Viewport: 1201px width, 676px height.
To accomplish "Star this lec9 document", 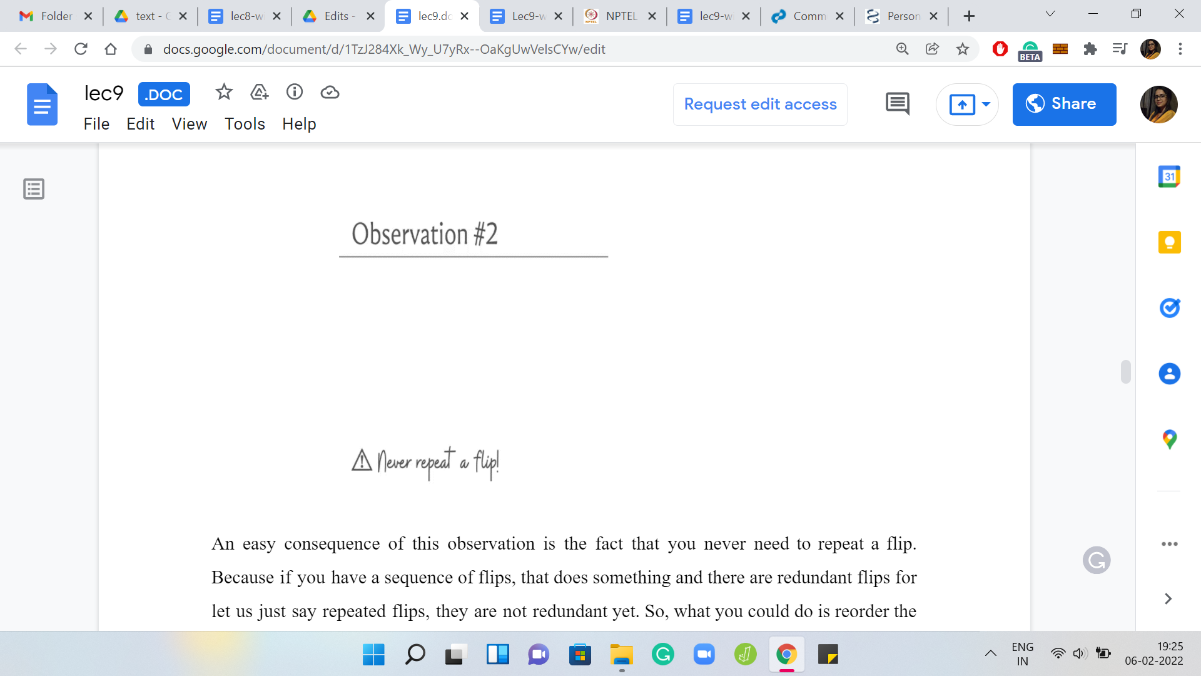I will (x=223, y=93).
